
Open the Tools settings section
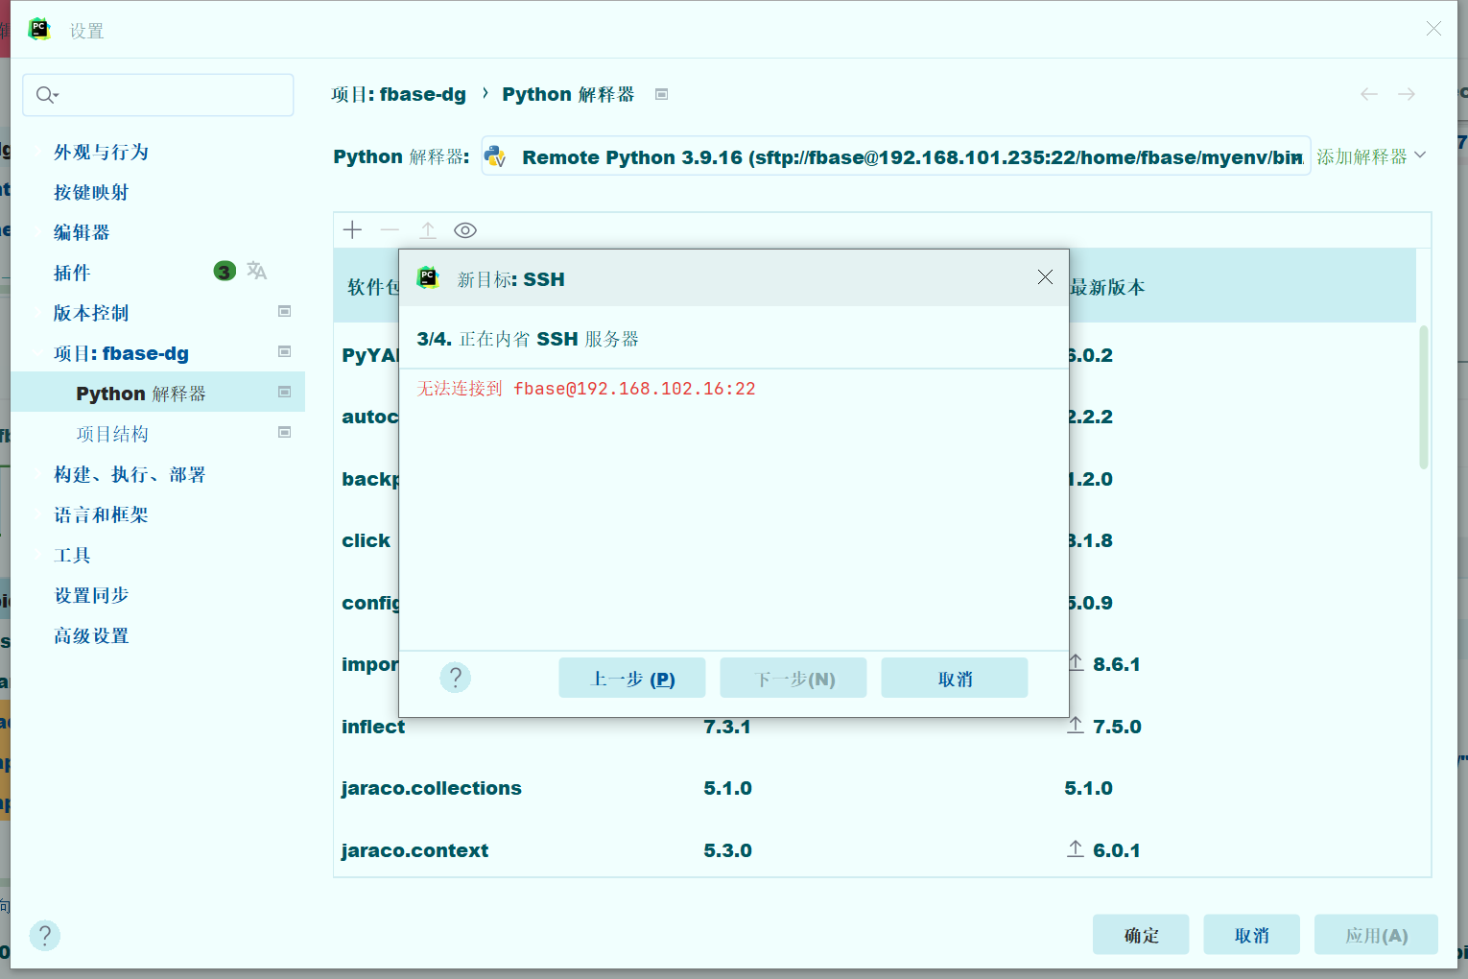click(x=72, y=555)
